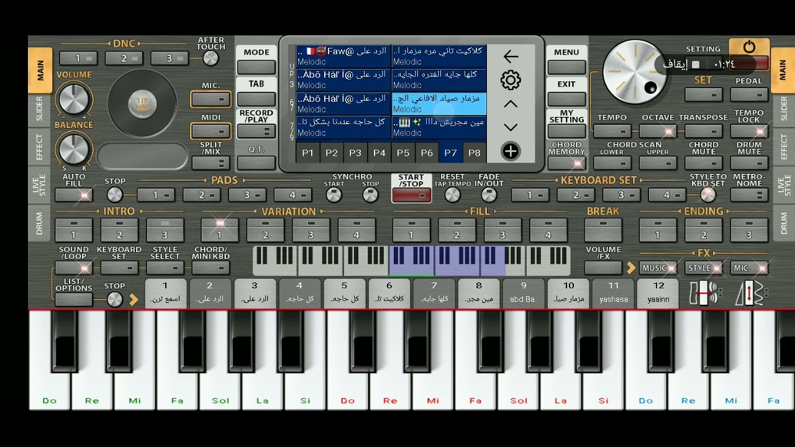The height and width of the screenshot is (447, 795).
Task: Tap the power icon button
Action: (x=749, y=48)
